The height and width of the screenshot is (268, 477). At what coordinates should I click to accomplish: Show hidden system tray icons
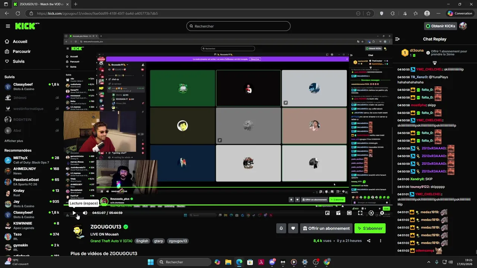(429, 262)
